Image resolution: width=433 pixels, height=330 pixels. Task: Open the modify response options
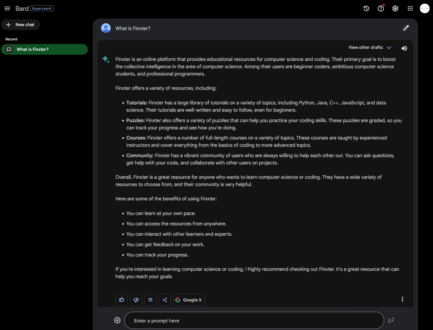pos(150,300)
